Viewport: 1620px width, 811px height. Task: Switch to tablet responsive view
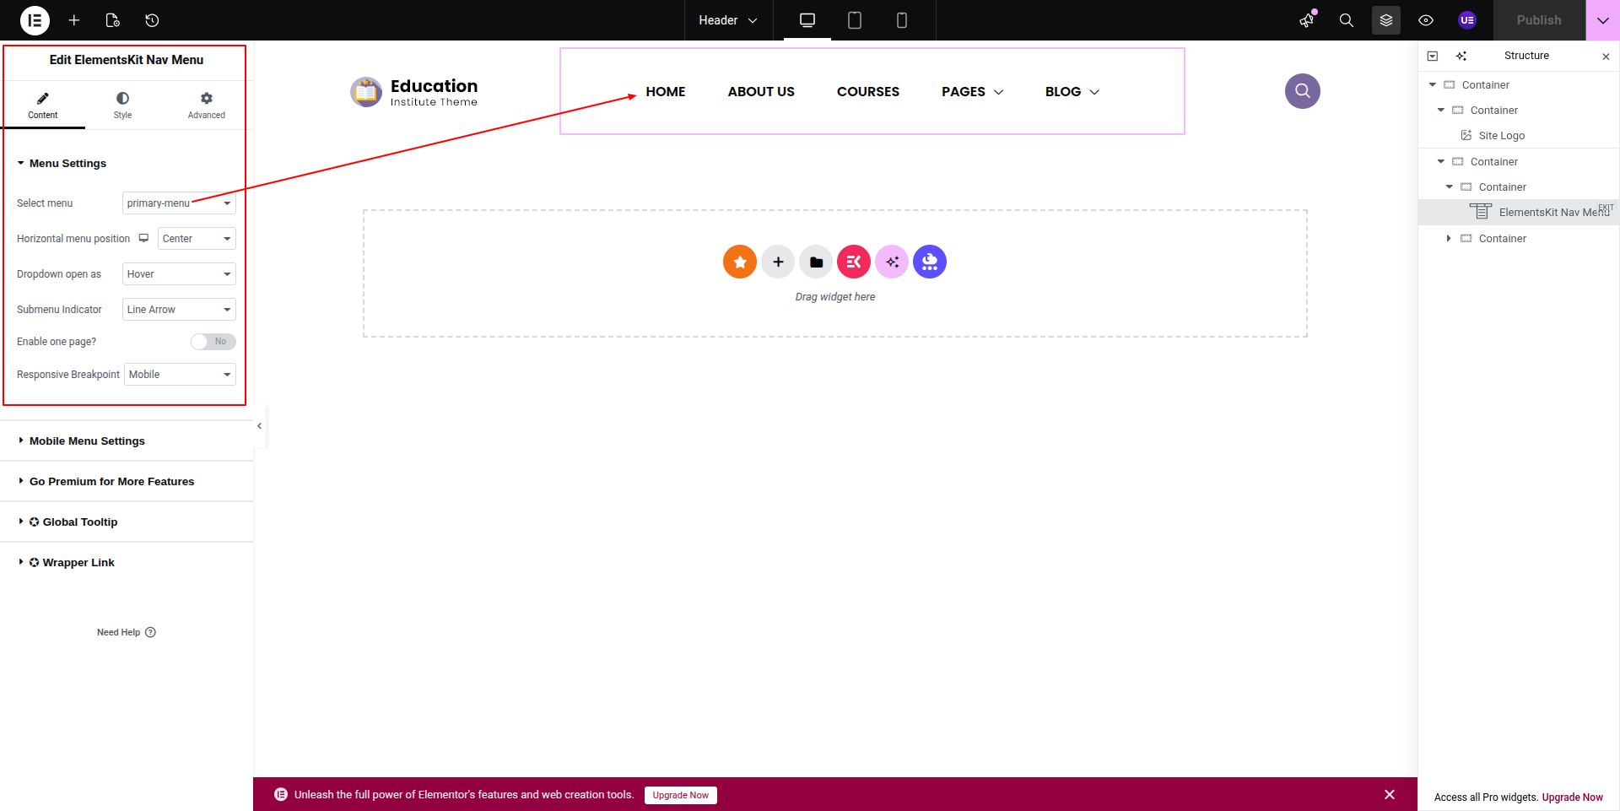tap(854, 20)
